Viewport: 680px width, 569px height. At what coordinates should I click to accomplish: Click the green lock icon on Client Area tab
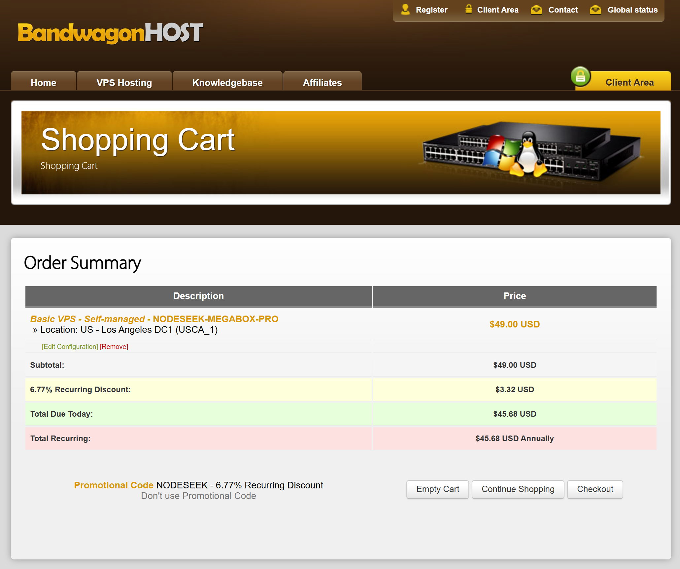coord(581,77)
